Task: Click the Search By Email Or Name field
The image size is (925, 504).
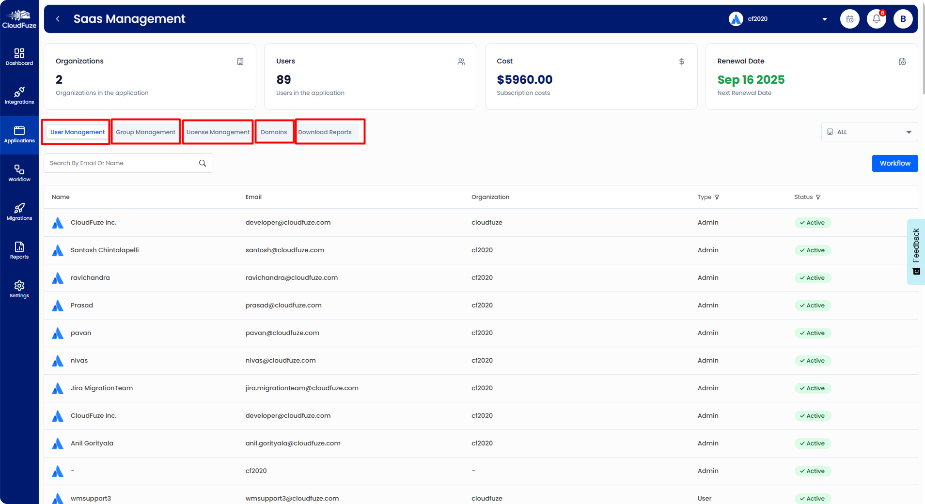Action: pos(128,163)
